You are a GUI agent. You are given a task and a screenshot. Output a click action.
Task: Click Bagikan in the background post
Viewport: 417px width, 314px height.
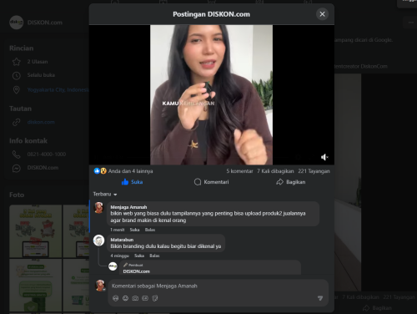pos(378,308)
